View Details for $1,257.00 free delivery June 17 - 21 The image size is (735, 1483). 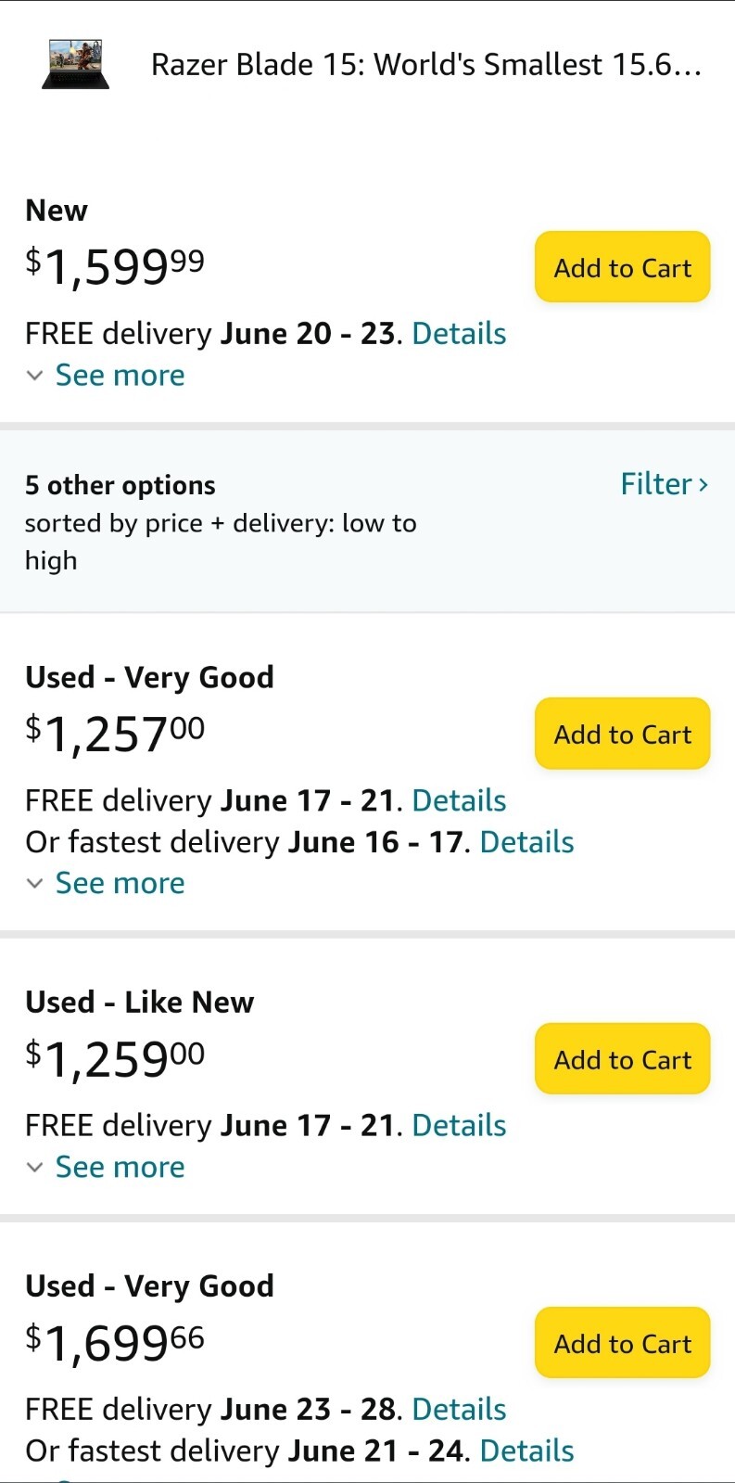click(x=459, y=799)
